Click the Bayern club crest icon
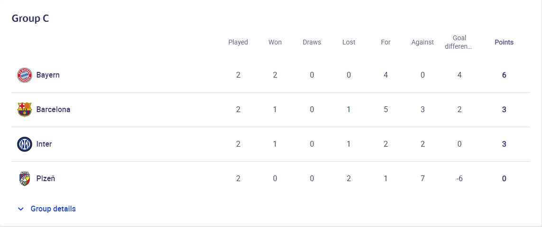This screenshot has width=542, height=227. [x=25, y=75]
